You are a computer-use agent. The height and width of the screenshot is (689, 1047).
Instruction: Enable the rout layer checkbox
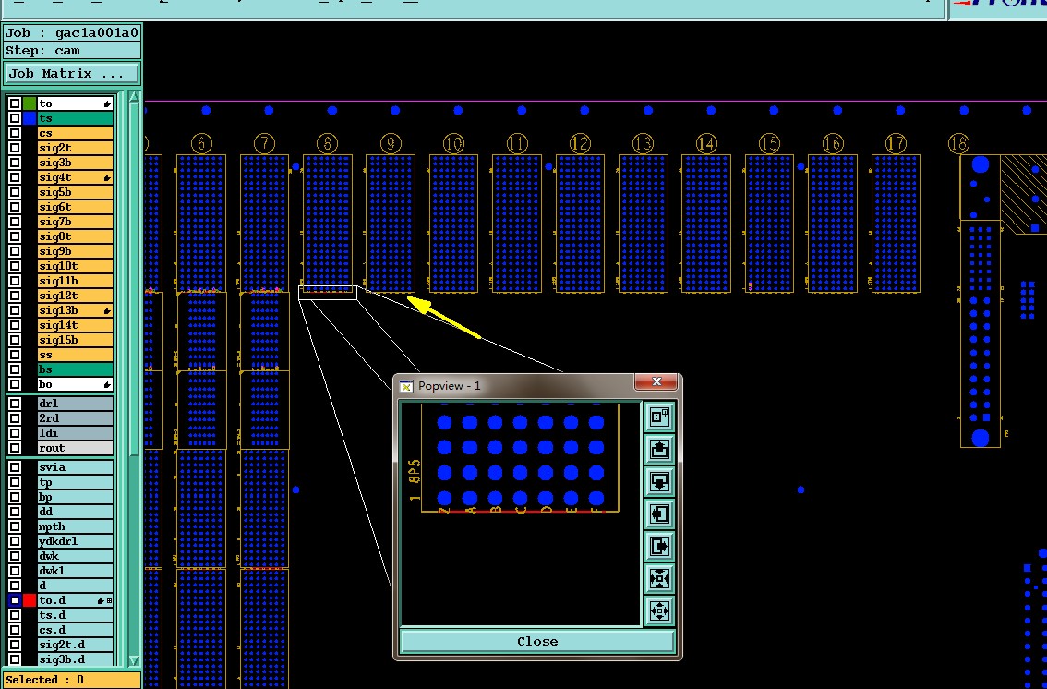pyautogui.click(x=15, y=448)
